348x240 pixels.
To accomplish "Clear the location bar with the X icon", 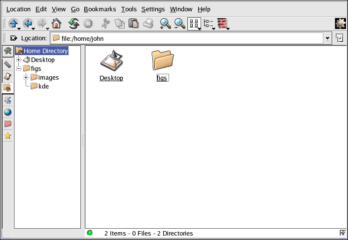I will tap(13, 38).
